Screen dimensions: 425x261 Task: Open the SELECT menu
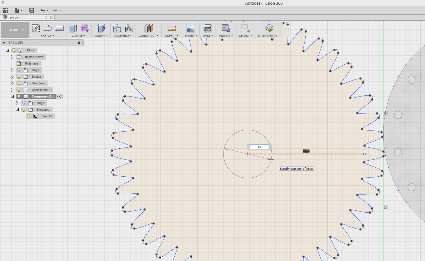245,36
